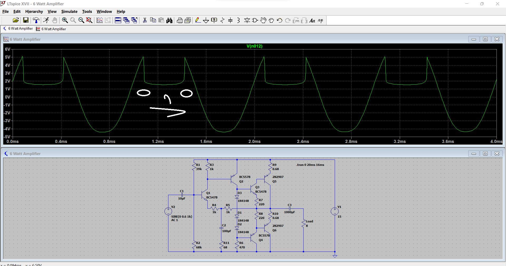Select the Move hand tool
The image size is (506, 266).
click(263, 20)
